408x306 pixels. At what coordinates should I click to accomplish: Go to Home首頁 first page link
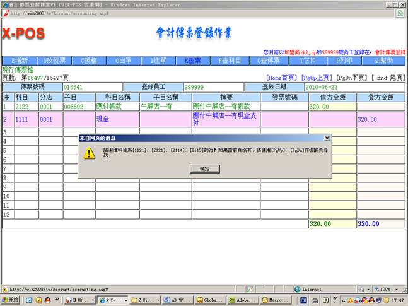pyautogui.click(x=283, y=77)
